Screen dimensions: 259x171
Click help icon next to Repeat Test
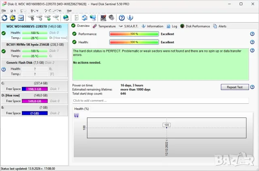(252, 87)
